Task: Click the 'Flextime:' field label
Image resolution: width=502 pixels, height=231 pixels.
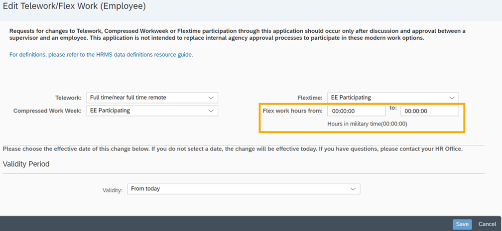Action: [310, 98]
